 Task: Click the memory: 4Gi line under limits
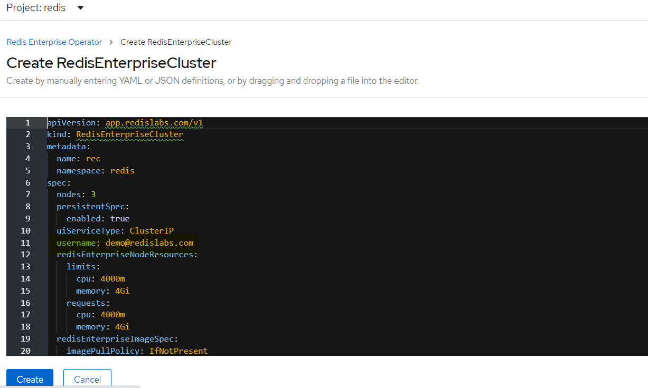[x=102, y=290]
